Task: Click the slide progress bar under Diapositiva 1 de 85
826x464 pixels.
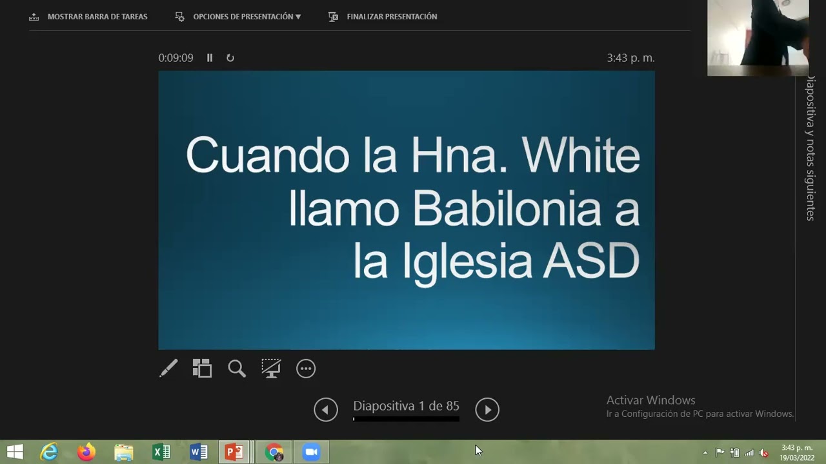Action: pos(406,419)
